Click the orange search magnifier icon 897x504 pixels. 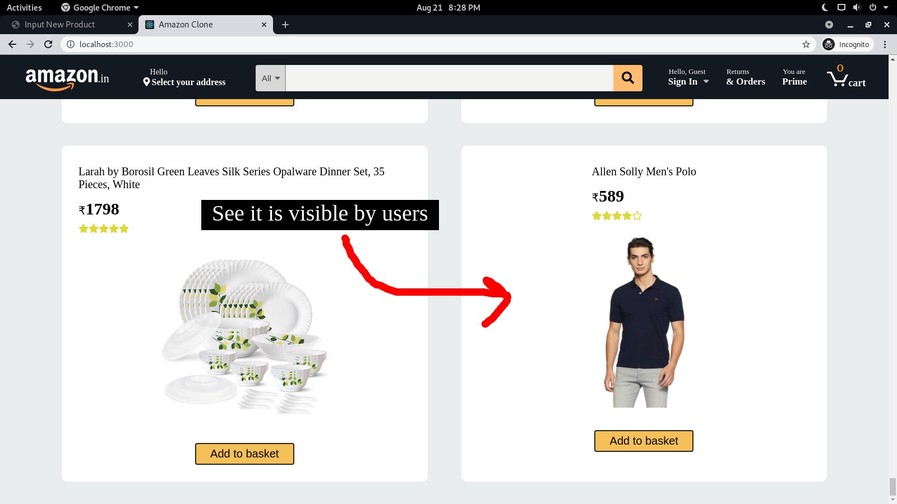click(627, 78)
